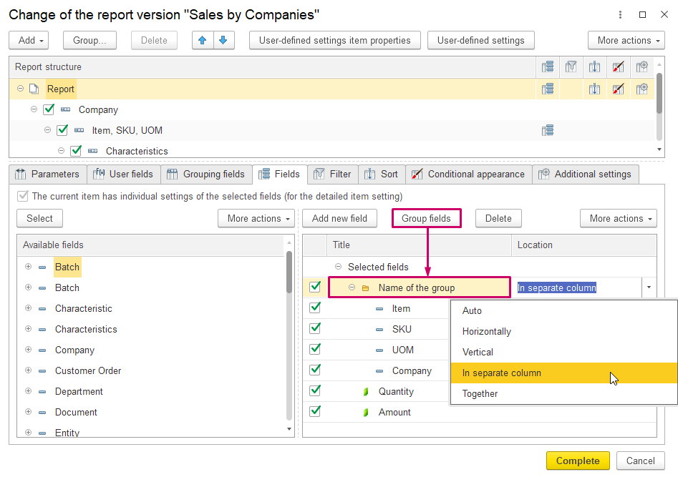678x477 pixels.
Task: Click sort icon in structure header
Action: [594, 67]
